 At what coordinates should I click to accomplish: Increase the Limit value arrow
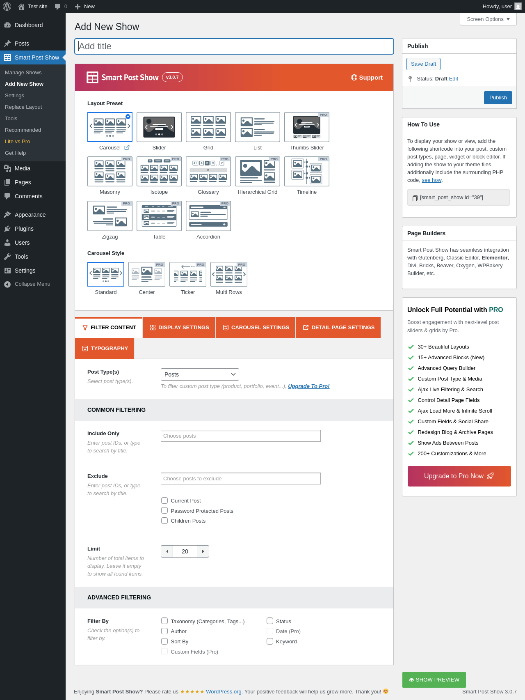point(203,551)
